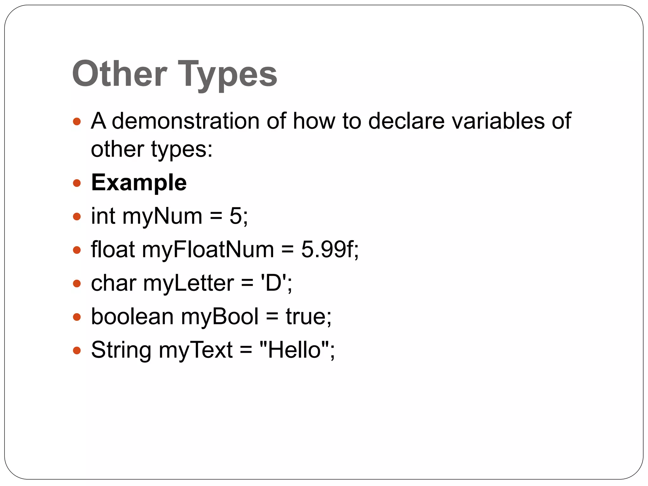Click the orange bullet next to "Example"
This screenshot has width=648, height=486.
(x=77, y=183)
